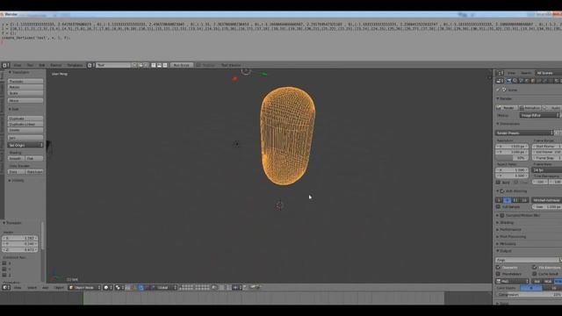This screenshot has height=316, width=562.
Task: Open the Scene properties tab icon
Action: tap(521, 81)
